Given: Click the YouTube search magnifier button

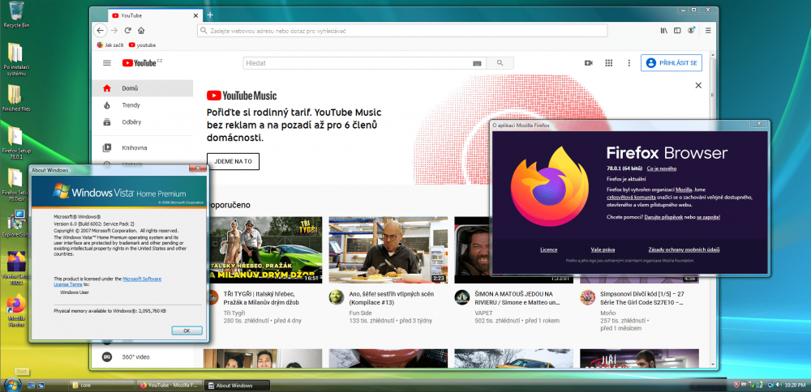Looking at the screenshot, I should coord(500,63).
